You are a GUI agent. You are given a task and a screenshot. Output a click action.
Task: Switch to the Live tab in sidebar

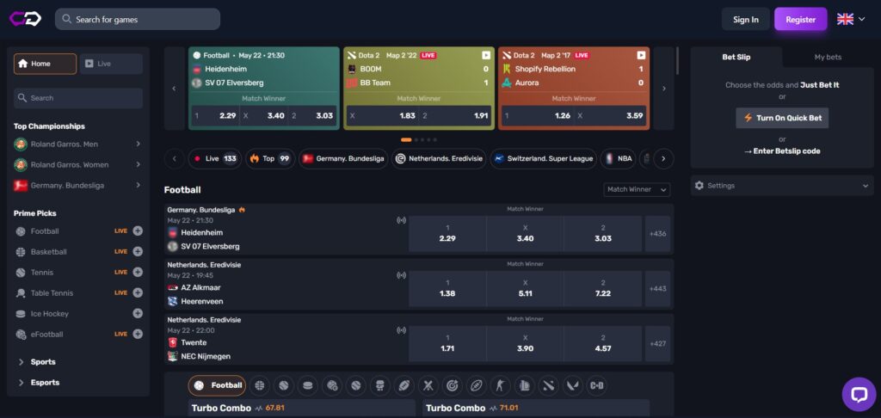[111, 64]
